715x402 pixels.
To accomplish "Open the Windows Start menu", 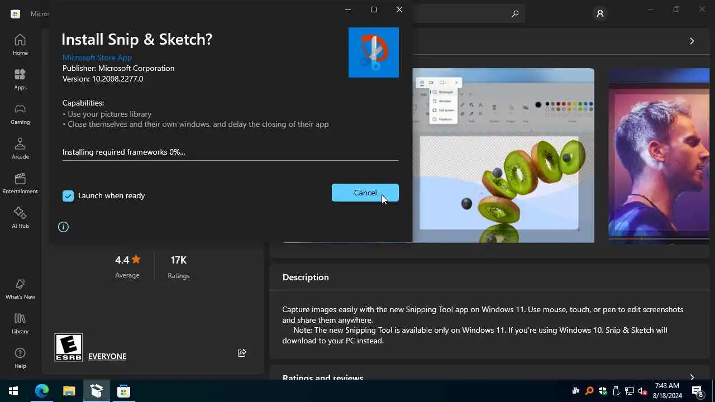I will click(x=13, y=391).
